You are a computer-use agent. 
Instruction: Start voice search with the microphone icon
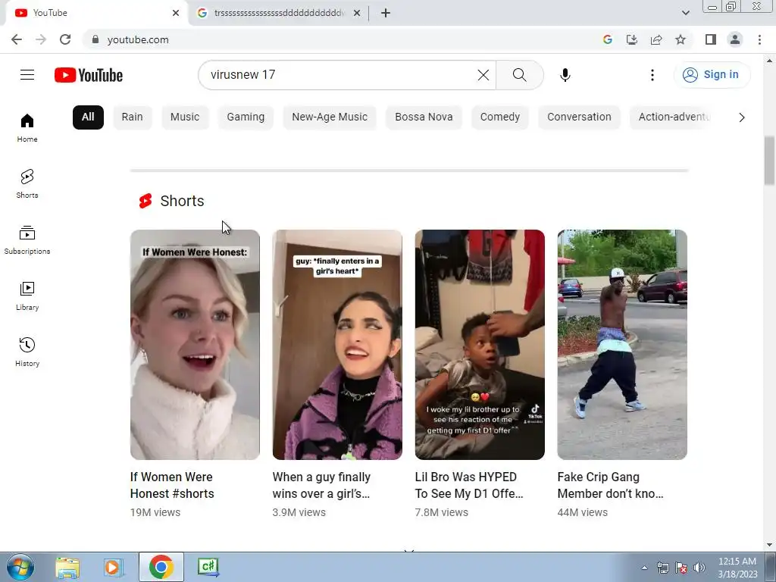click(x=565, y=75)
